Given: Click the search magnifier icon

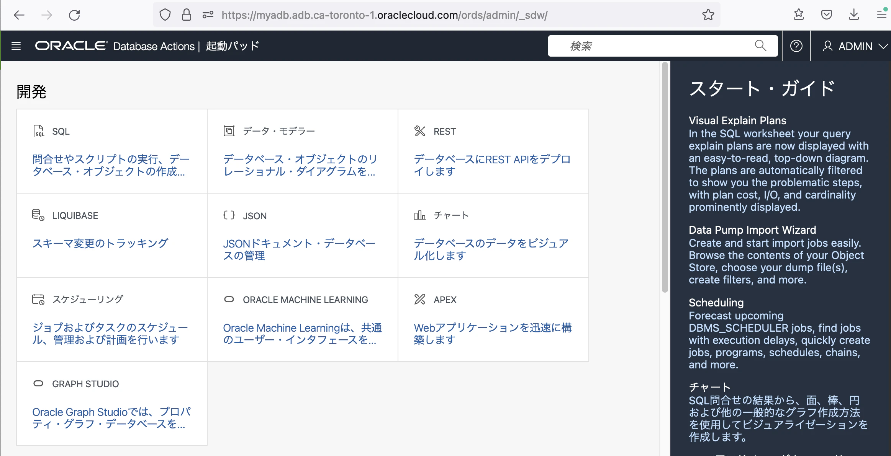Looking at the screenshot, I should click(760, 46).
